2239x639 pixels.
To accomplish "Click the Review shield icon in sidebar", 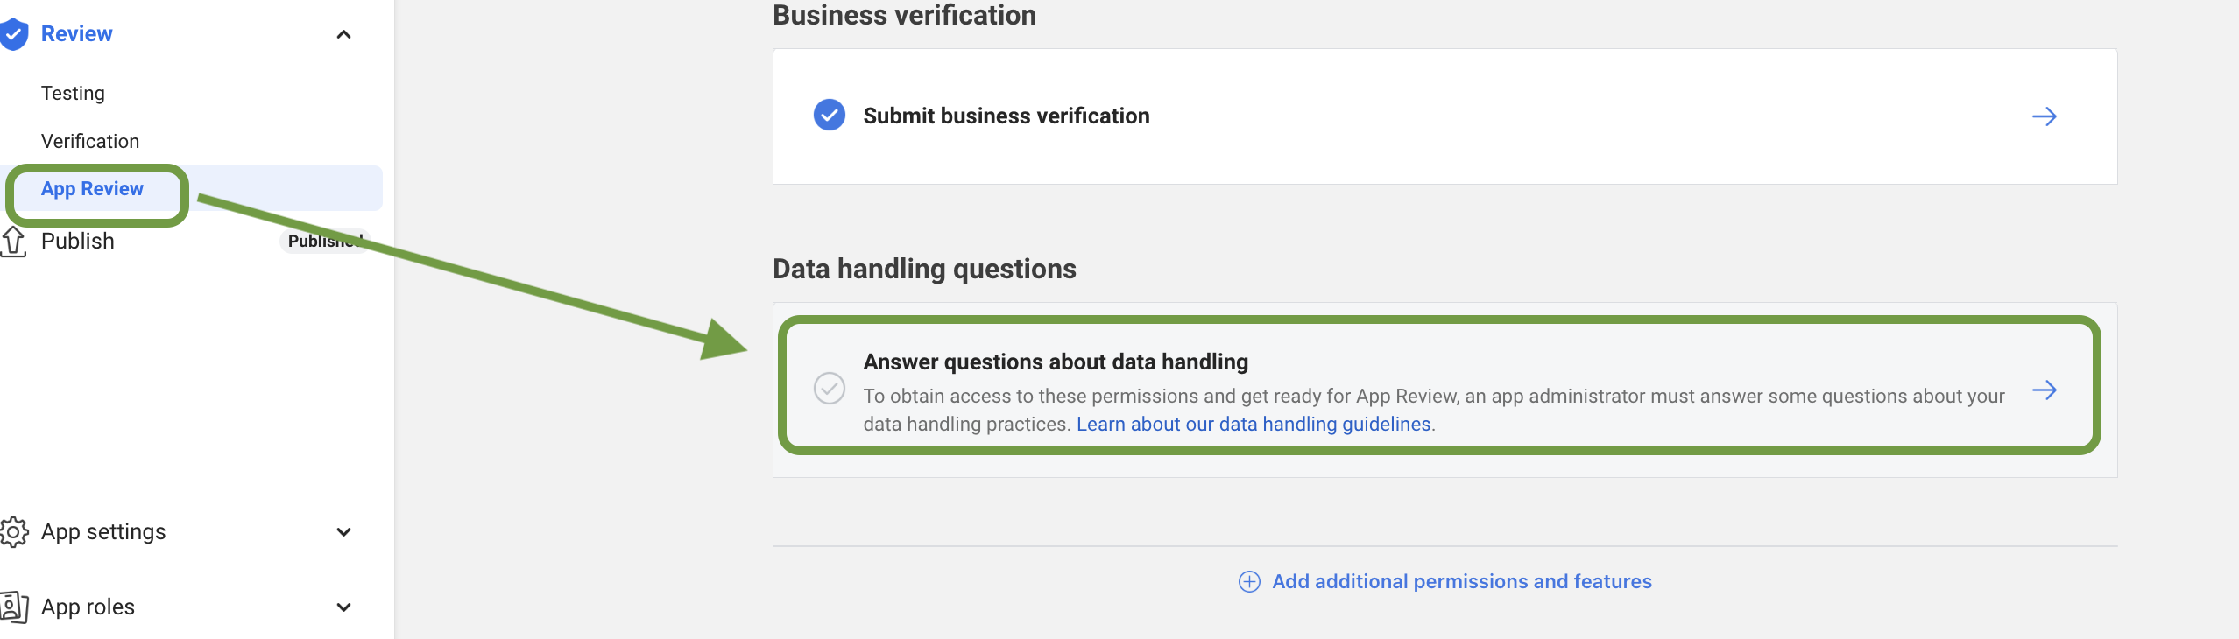I will (x=13, y=34).
